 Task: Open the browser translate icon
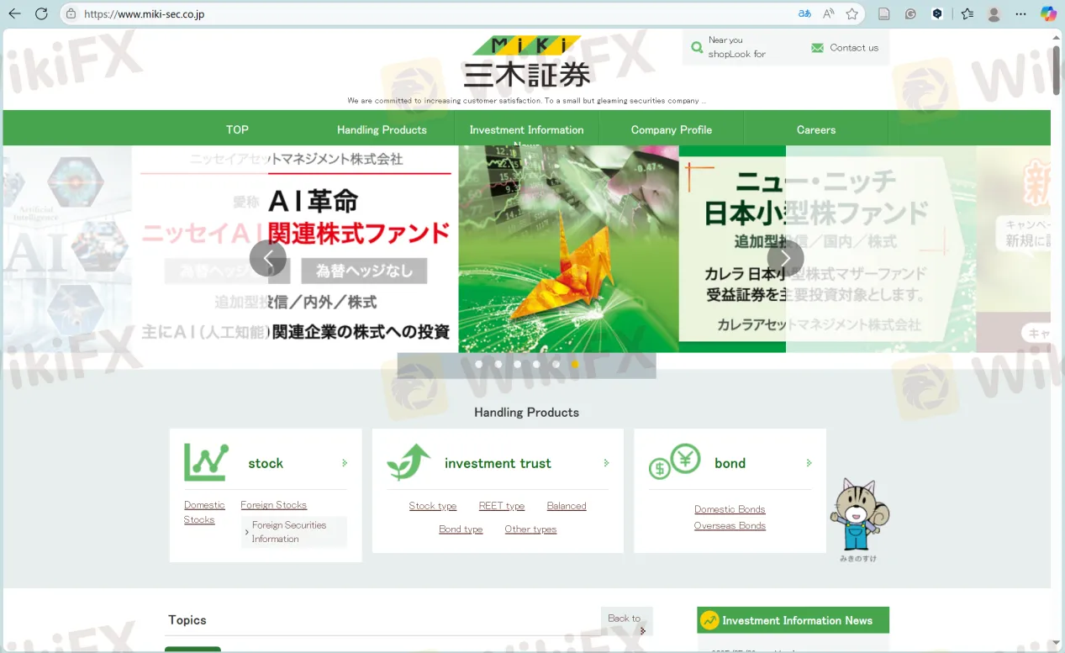tap(804, 14)
